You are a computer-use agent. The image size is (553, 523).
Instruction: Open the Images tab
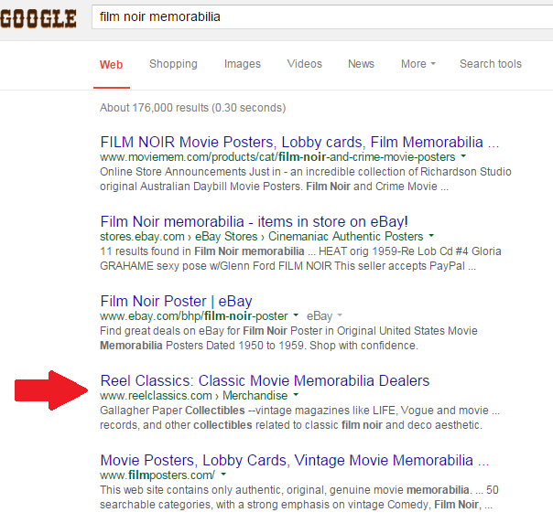(x=243, y=64)
